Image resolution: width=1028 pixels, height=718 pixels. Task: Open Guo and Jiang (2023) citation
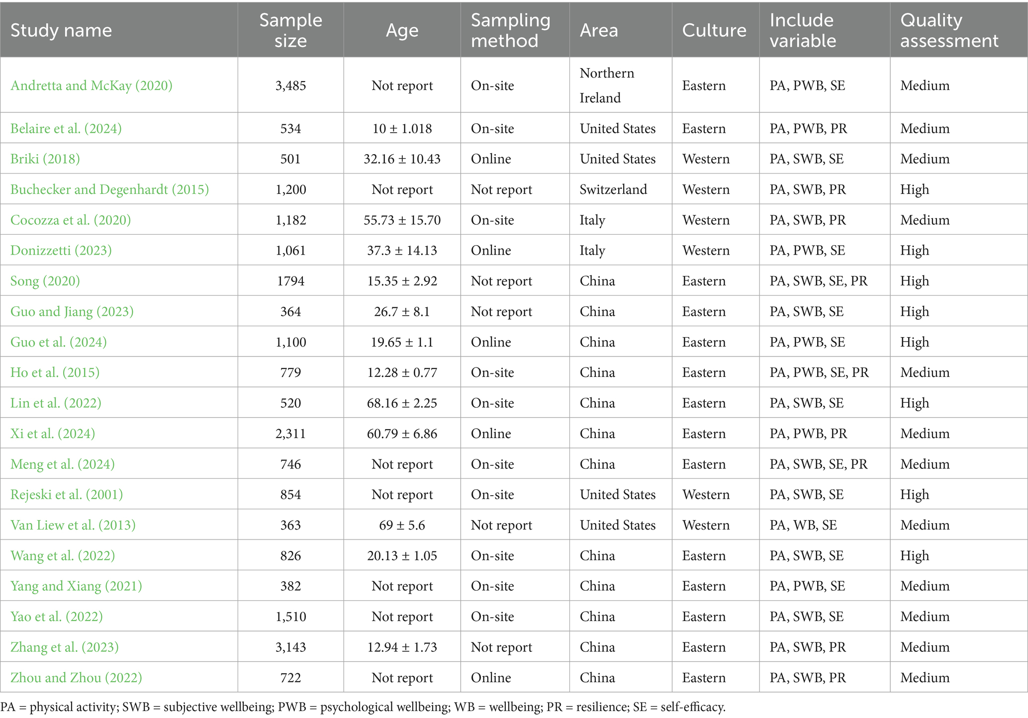(72, 311)
